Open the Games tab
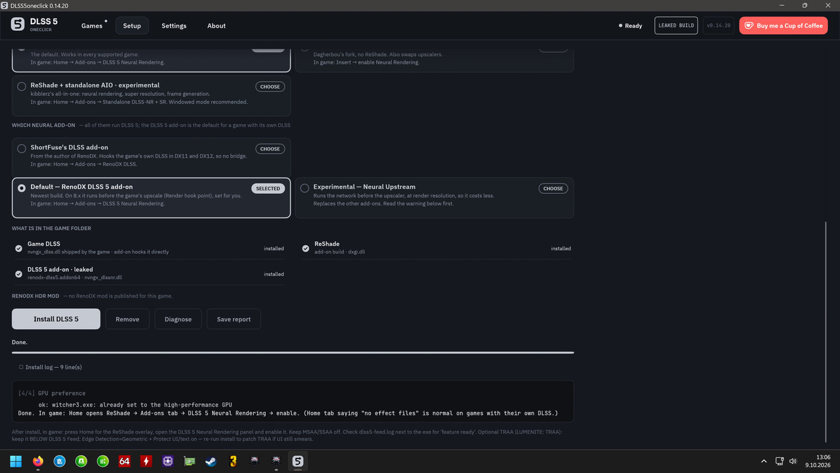This screenshot has height=473, width=840. point(92,26)
